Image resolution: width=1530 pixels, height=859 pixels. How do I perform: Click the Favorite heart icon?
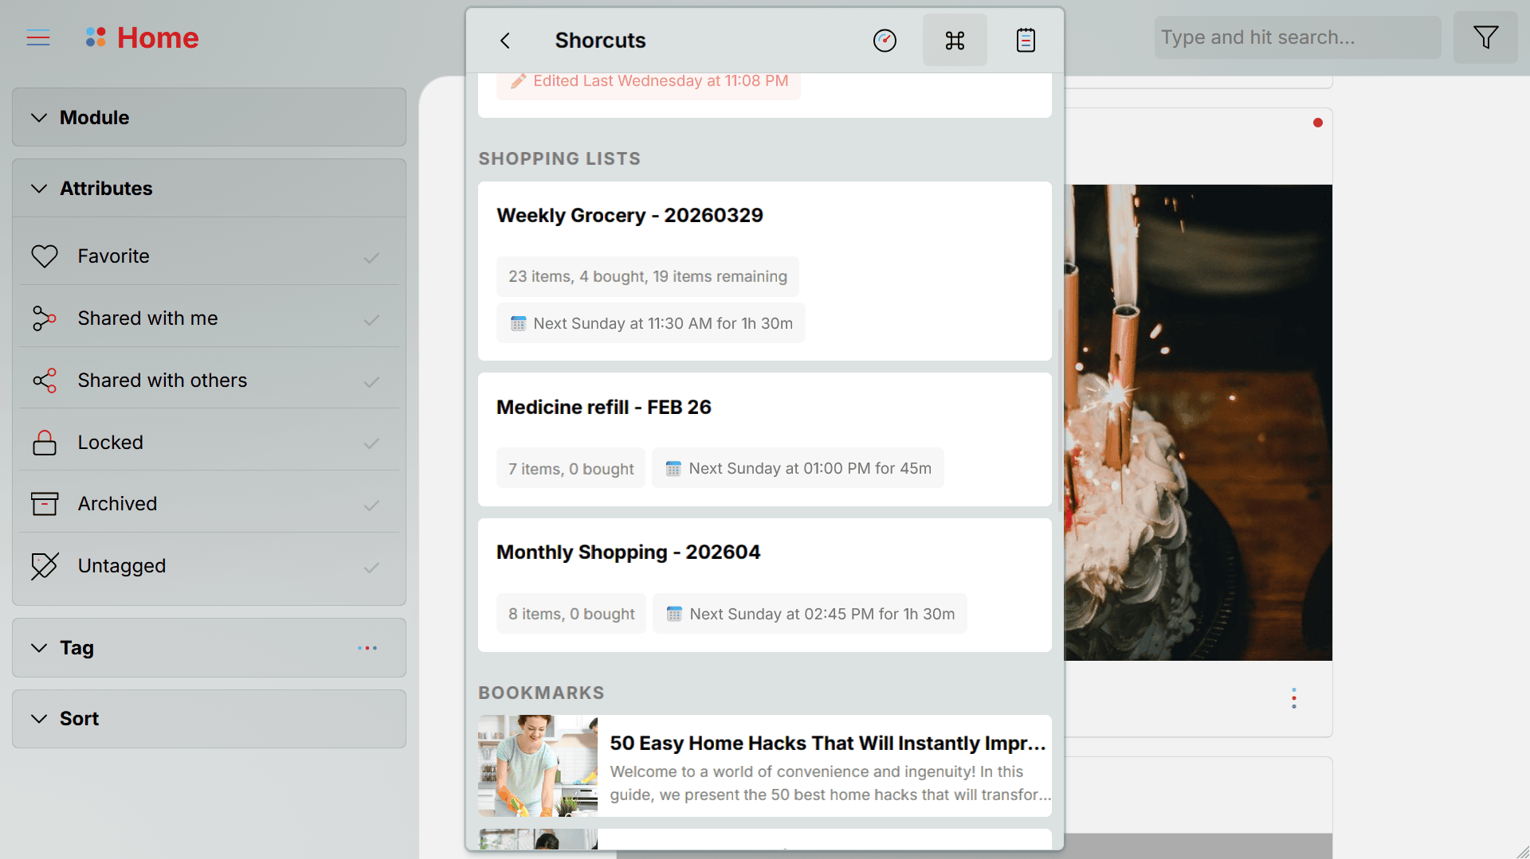point(45,256)
